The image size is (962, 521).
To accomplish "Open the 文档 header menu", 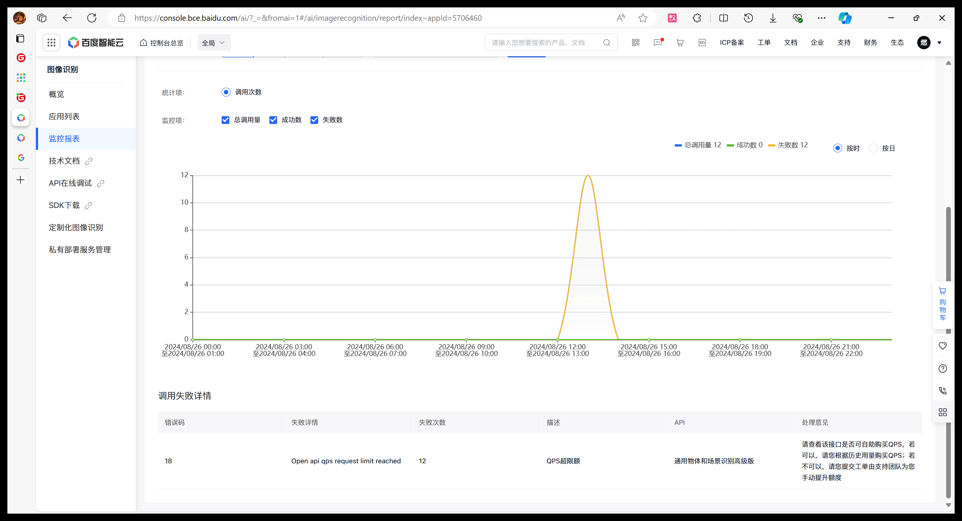I will pyautogui.click(x=790, y=43).
